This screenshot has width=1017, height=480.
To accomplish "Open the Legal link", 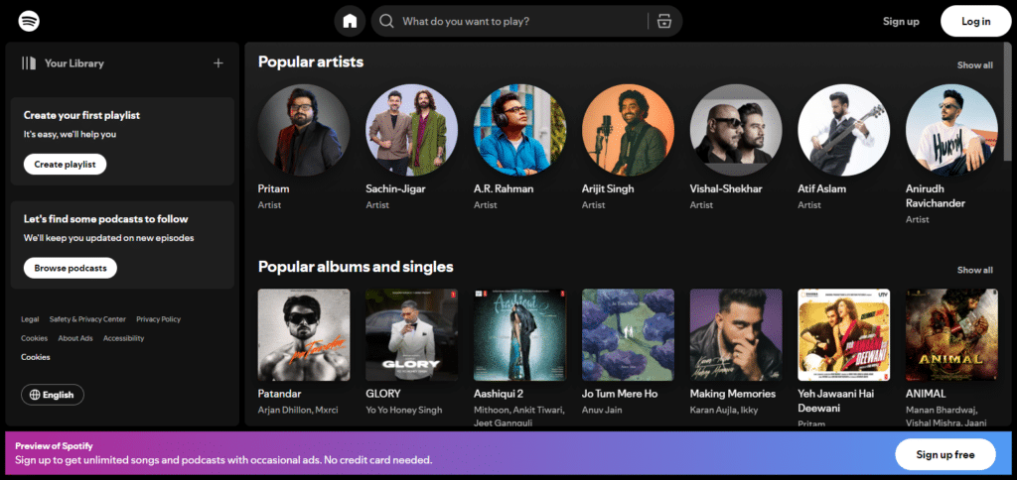I will [30, 319].
